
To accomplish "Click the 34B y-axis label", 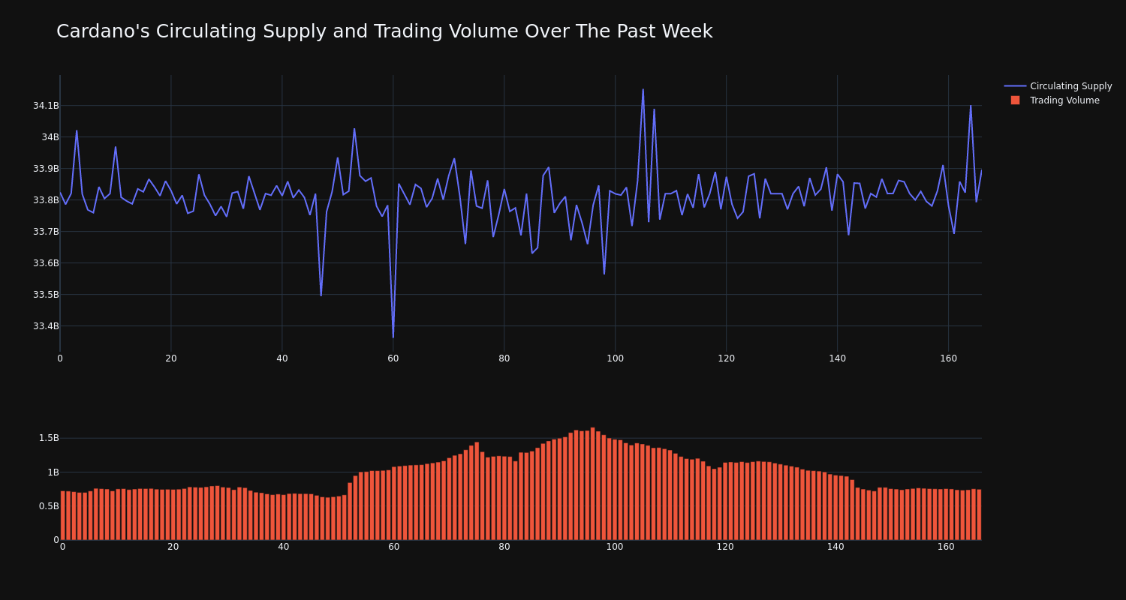I will (x=50, y=137).
